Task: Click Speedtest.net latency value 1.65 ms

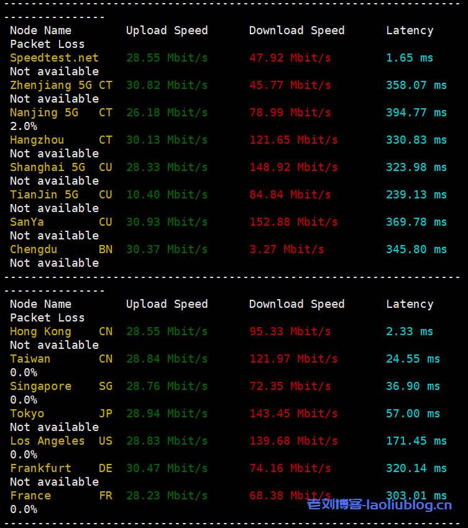Action: 409,58
